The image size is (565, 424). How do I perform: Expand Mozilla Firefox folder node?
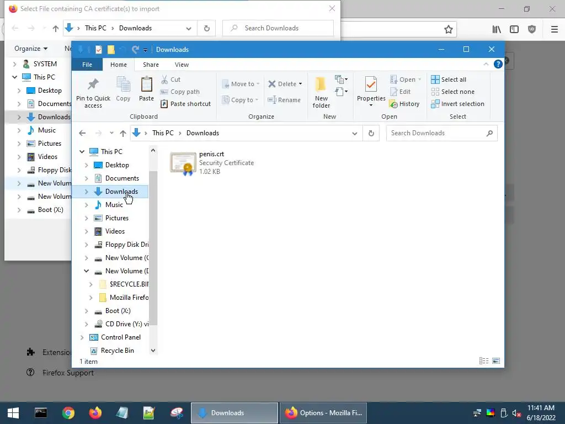(x=91, y=298)
